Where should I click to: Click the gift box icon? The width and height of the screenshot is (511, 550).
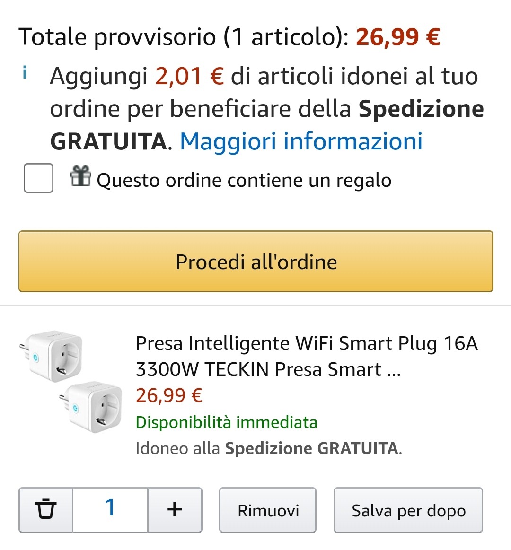point(80,176)
